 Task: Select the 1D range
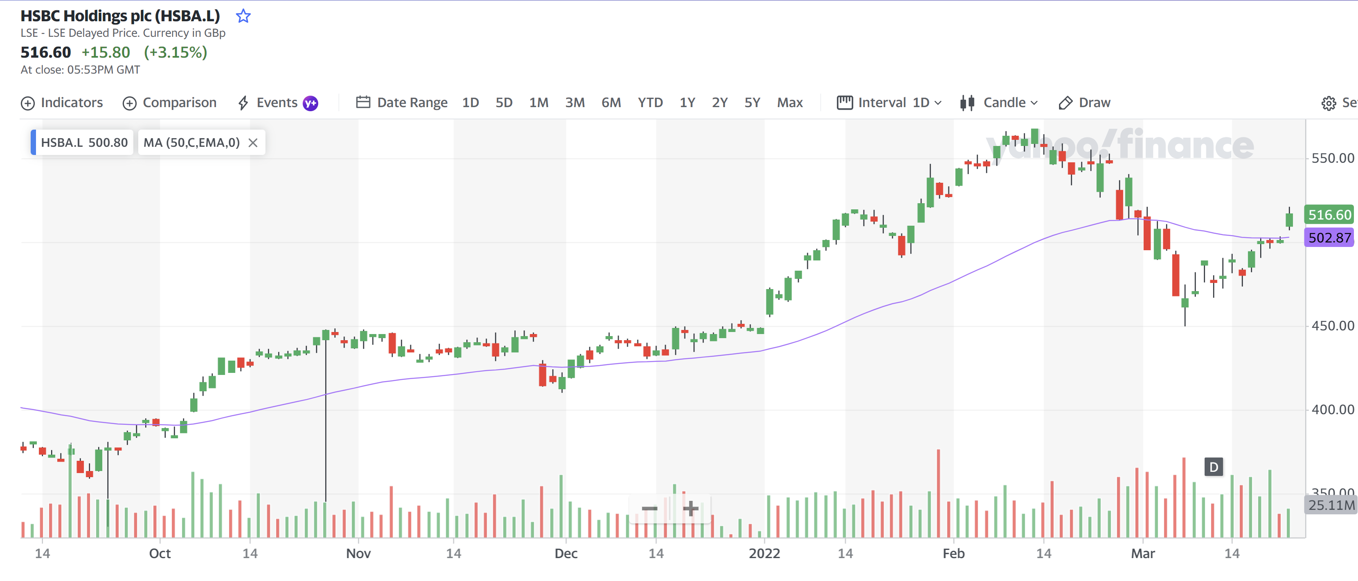pos(470,103)
